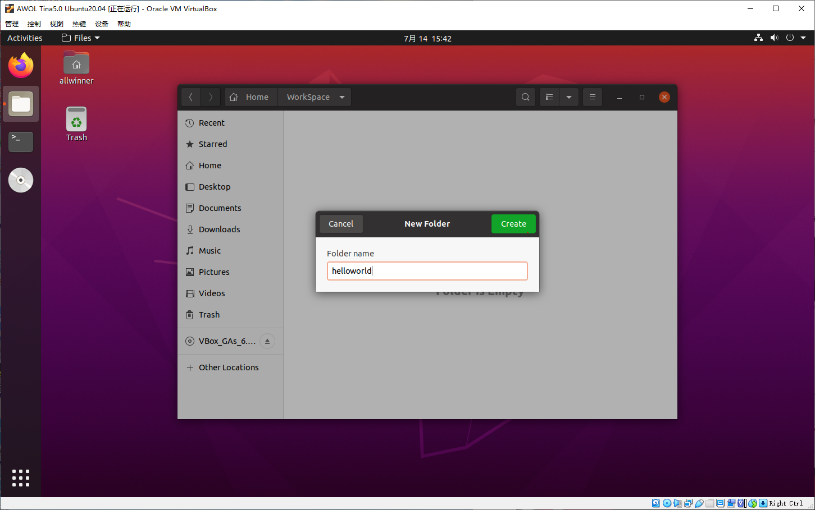Open the view options dropdown arrow
This screenshot has width=815, height=510.
point(569,97)
